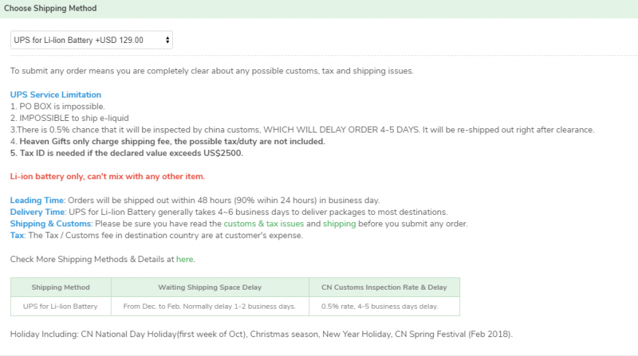
Task: Open the green shipping link
Action: click(x=339, y=224)
